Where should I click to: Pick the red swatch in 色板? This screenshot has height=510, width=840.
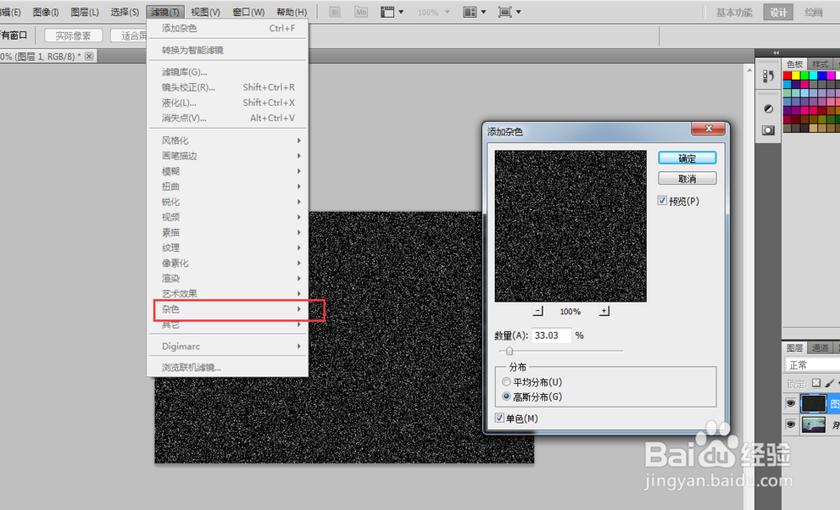point(787,76)
